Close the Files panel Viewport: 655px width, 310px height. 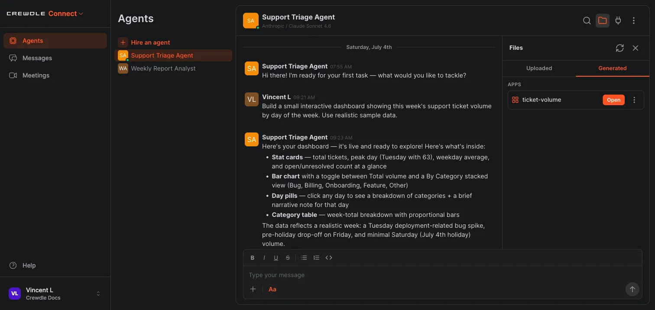click(636, 48)
